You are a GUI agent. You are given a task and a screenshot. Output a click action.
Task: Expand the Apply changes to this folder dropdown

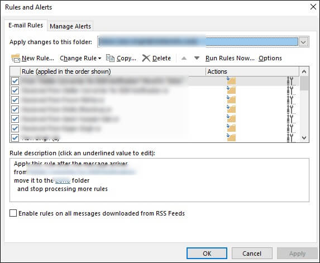(x=303, y=42)
